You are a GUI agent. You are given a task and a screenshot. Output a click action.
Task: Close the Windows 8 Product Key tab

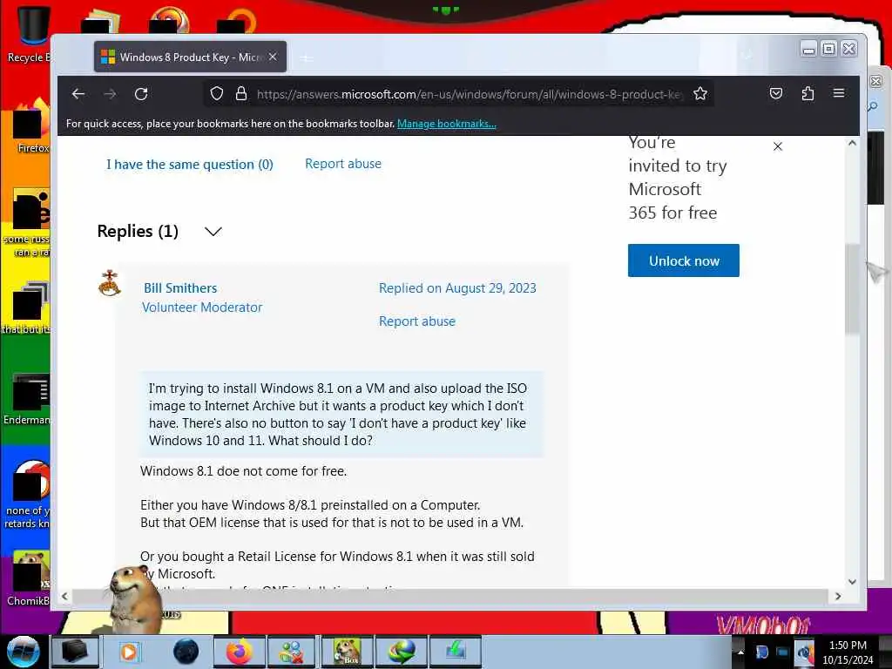(x=273, y=57)
